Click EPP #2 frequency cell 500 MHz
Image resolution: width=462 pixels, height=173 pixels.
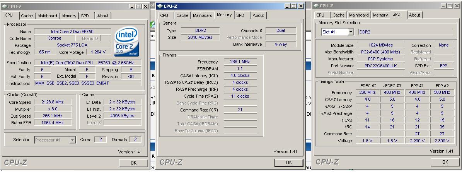point(442,92)
